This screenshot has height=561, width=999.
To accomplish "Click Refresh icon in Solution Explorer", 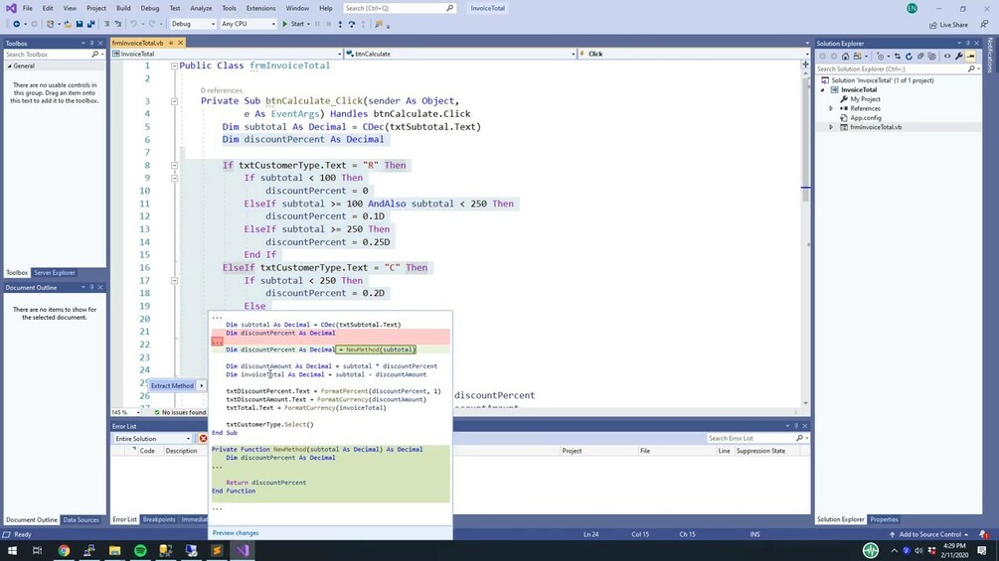I will click(x=909, y=56).
